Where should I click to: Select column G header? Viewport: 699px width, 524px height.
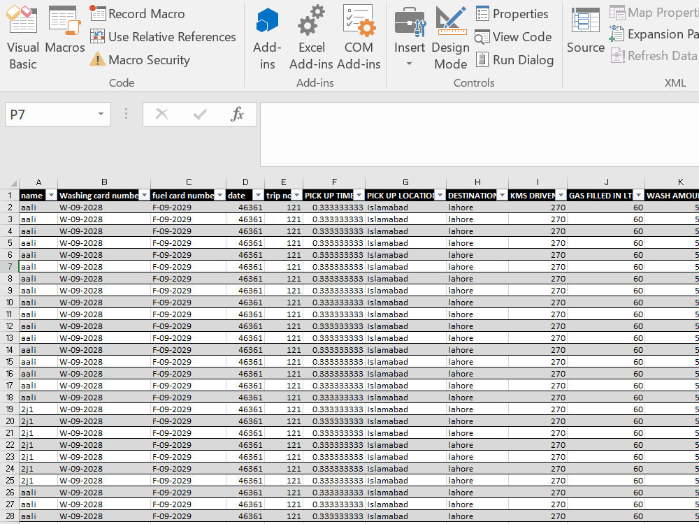(x=405, y=182)
